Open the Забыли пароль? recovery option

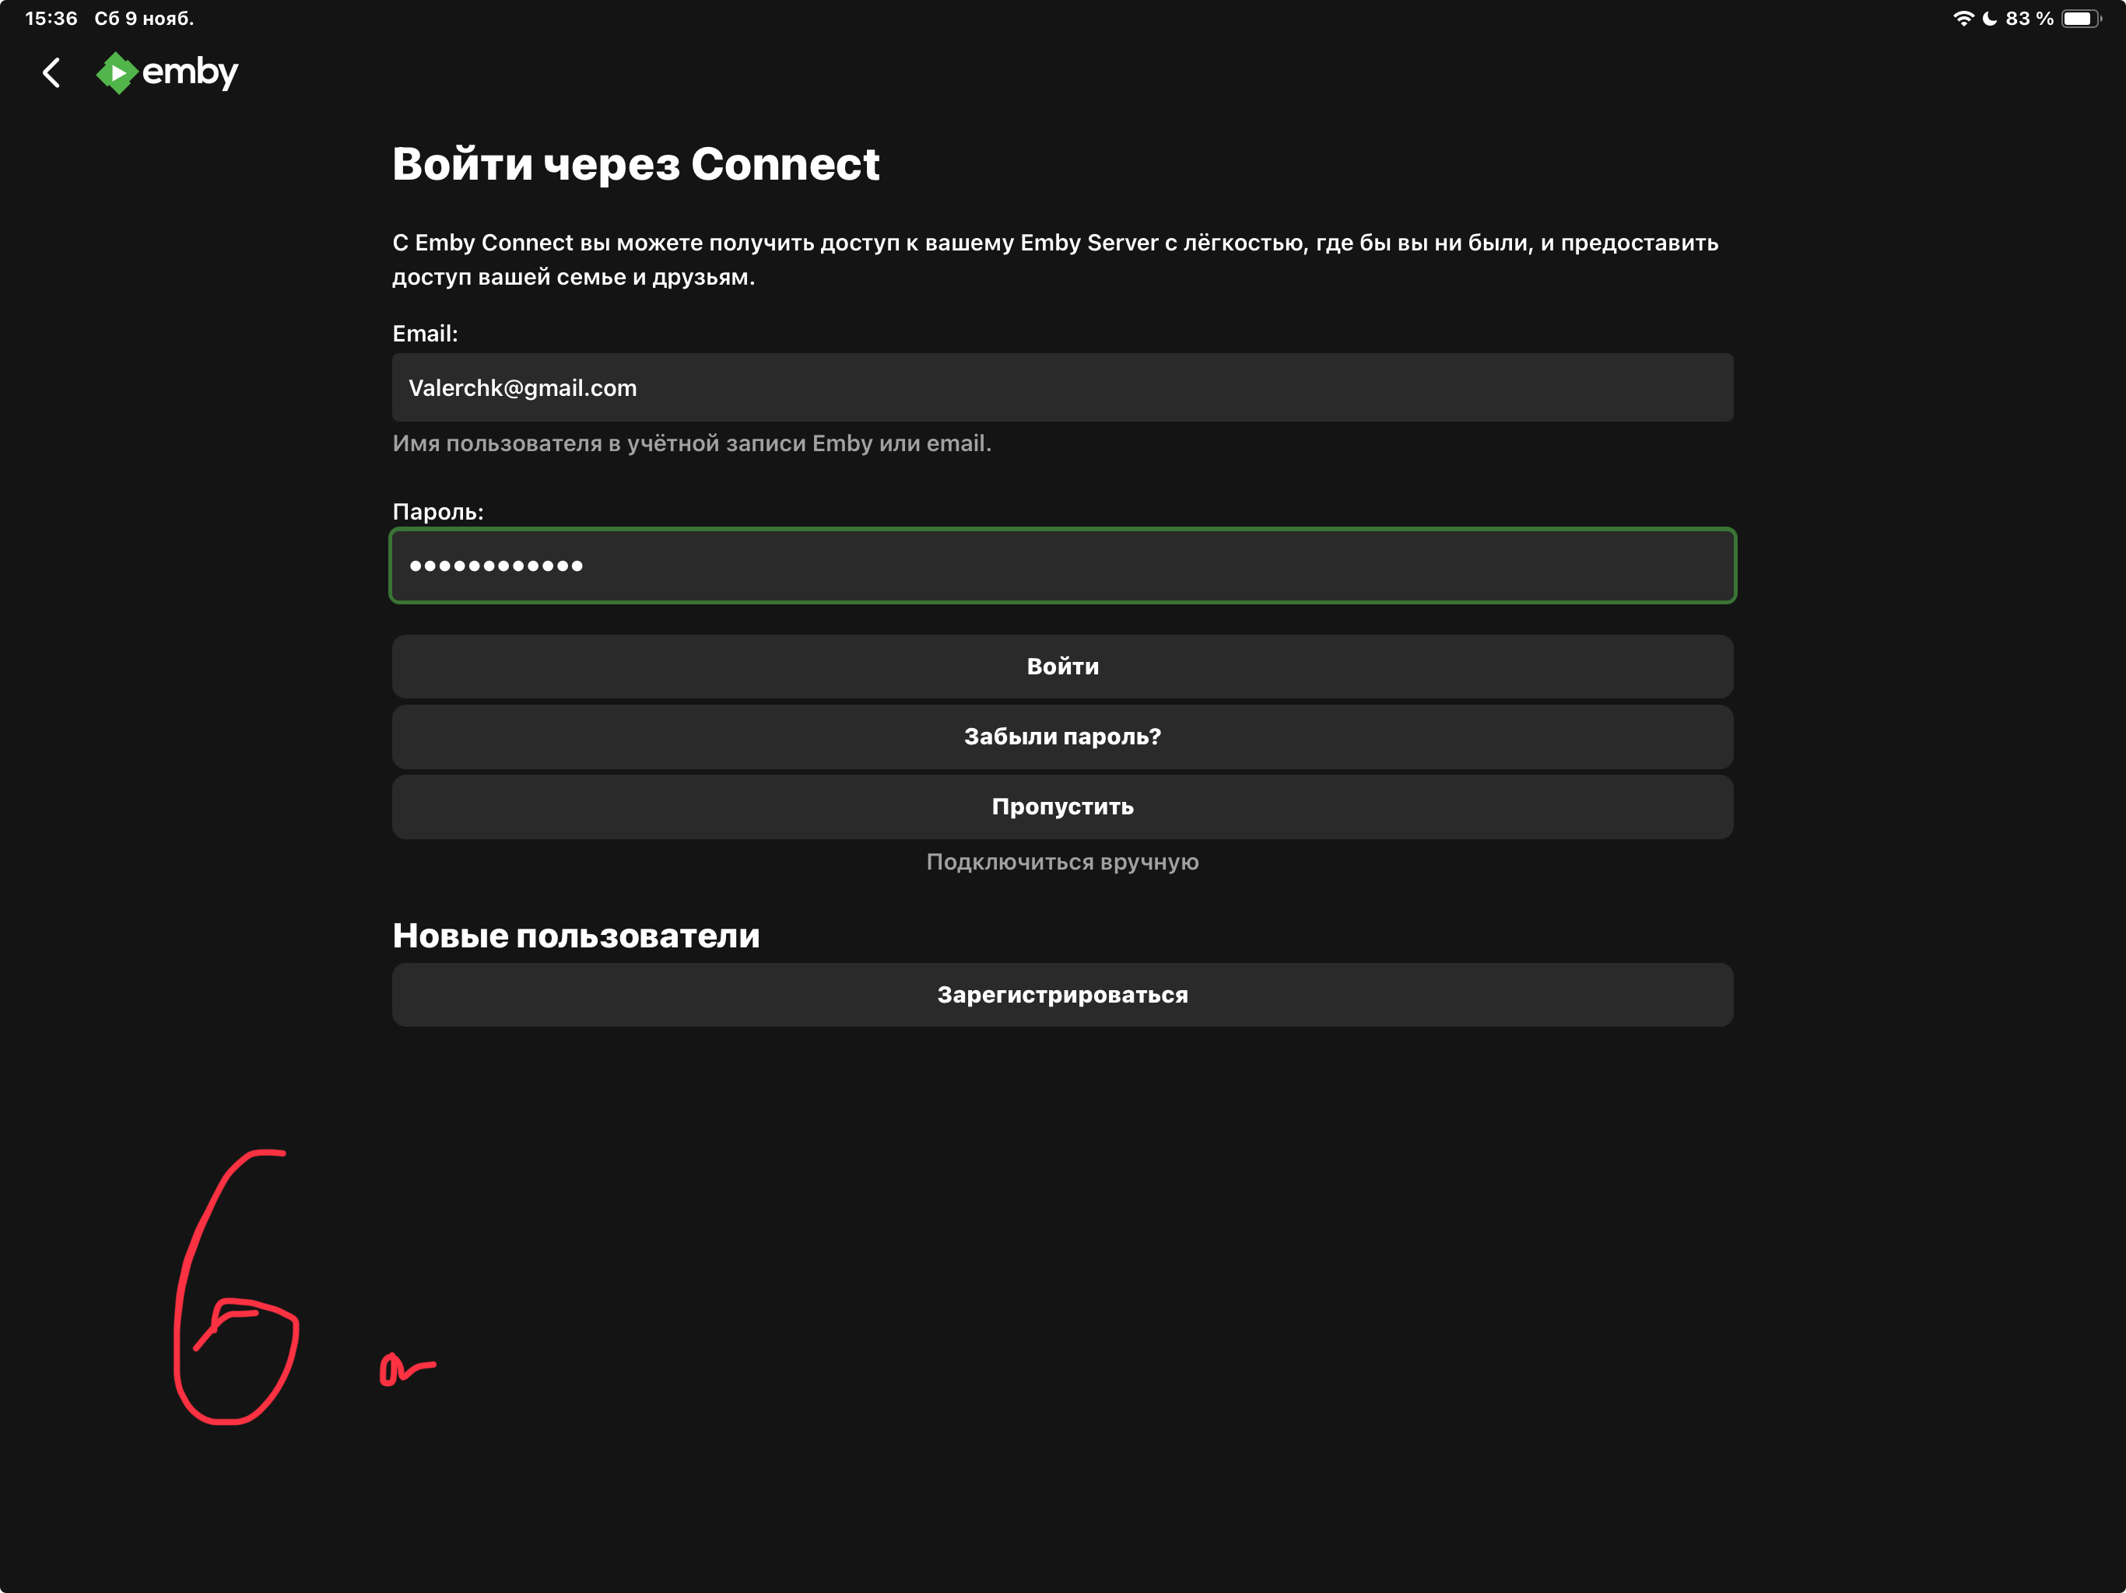(x=1062, y=737)
